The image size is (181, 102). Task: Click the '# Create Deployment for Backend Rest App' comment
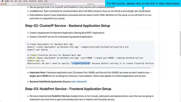(50, 44)
